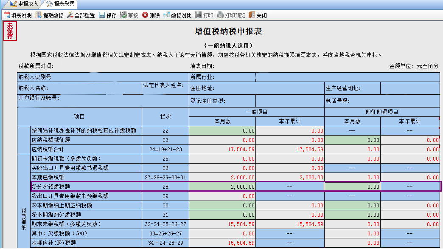The image size is (443, 249).
Task: Click the 数据对比 icon
Action: tap(167, 15)
